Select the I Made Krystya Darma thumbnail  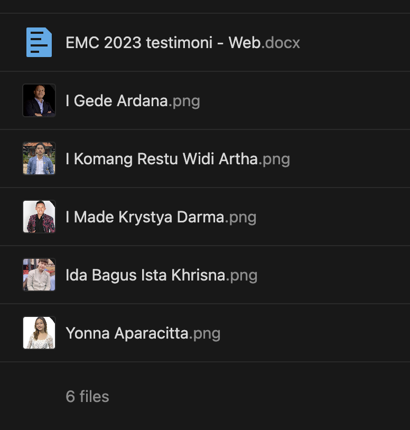[x=39, y=217]
